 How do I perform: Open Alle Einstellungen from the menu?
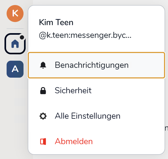click(87, 116)
